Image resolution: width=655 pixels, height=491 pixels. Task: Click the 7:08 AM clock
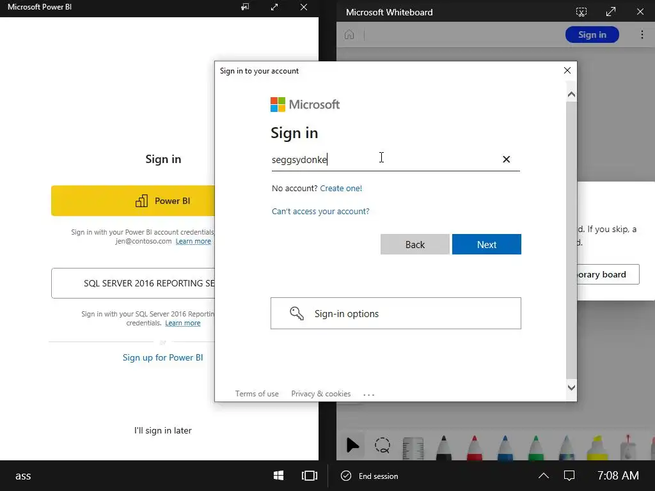point(618,476)
